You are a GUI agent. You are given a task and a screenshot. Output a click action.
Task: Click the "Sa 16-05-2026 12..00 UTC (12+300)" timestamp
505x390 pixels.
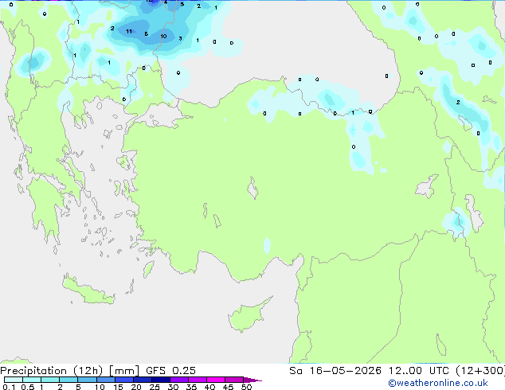(x=397, y=371)
